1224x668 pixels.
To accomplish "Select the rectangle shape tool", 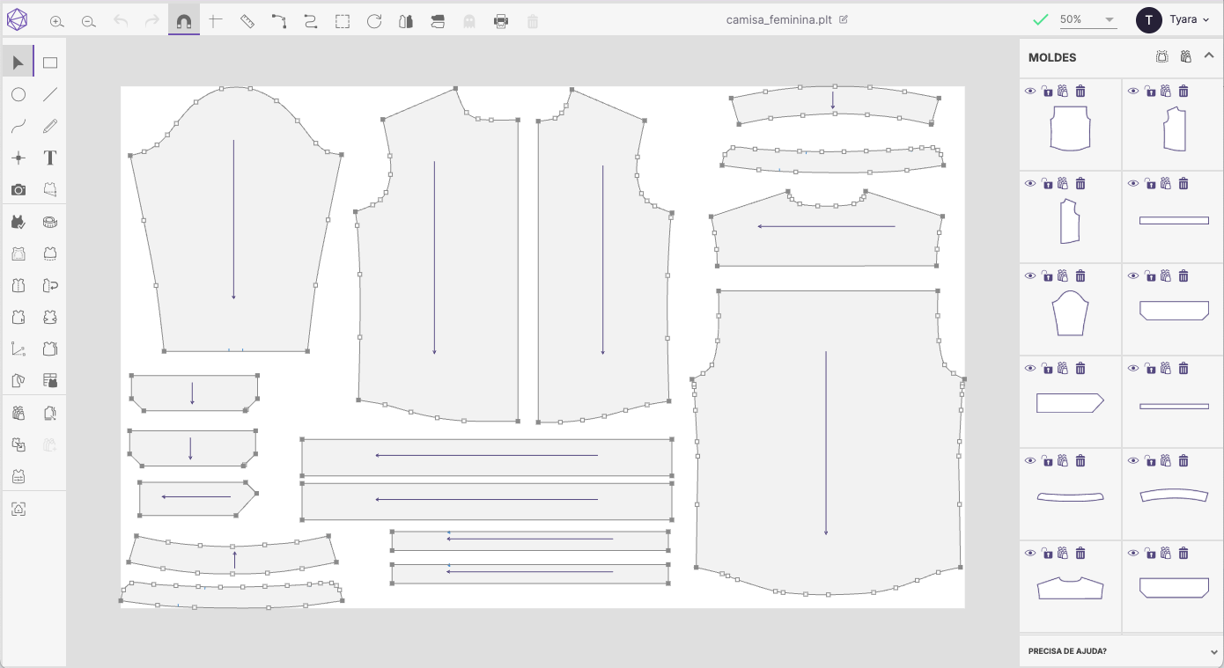I will pos(50,63).
